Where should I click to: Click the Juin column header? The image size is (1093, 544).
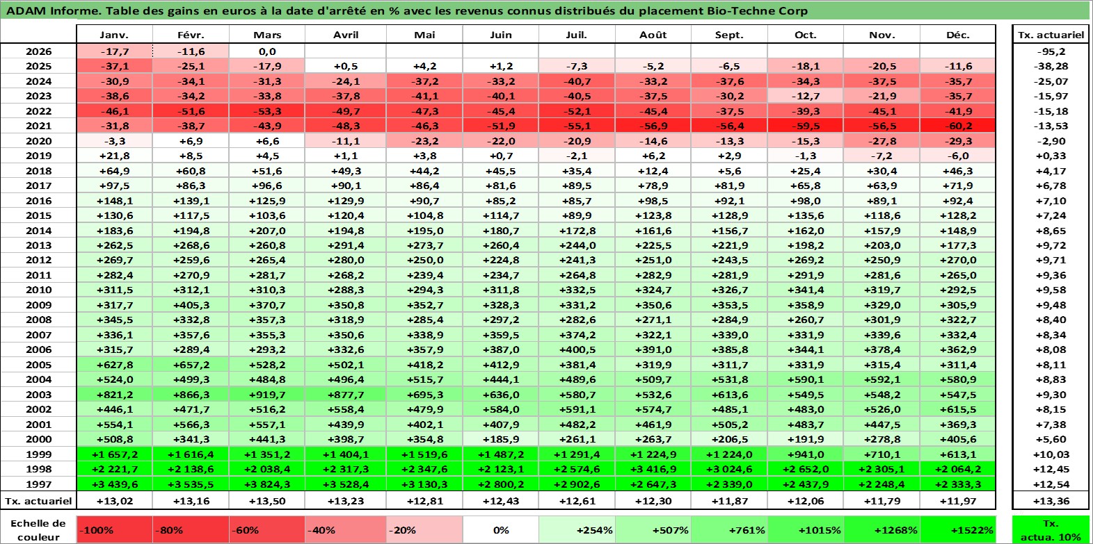[x=500, y=35]
